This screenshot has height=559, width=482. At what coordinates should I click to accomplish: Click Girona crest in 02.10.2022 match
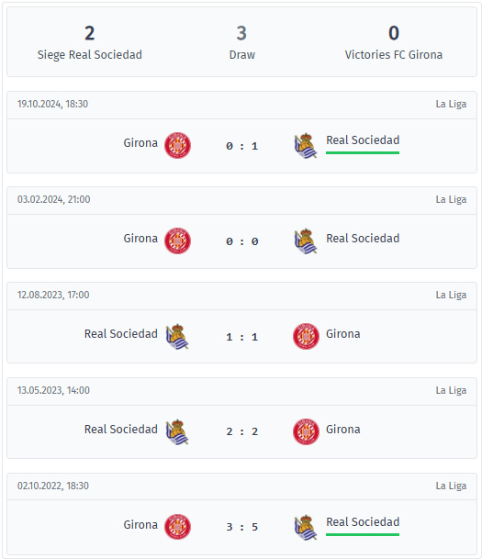point(177,527)
